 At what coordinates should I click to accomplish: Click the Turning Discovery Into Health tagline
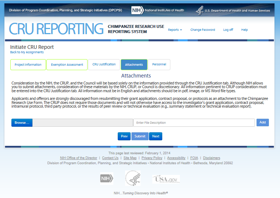pos(141,193)
